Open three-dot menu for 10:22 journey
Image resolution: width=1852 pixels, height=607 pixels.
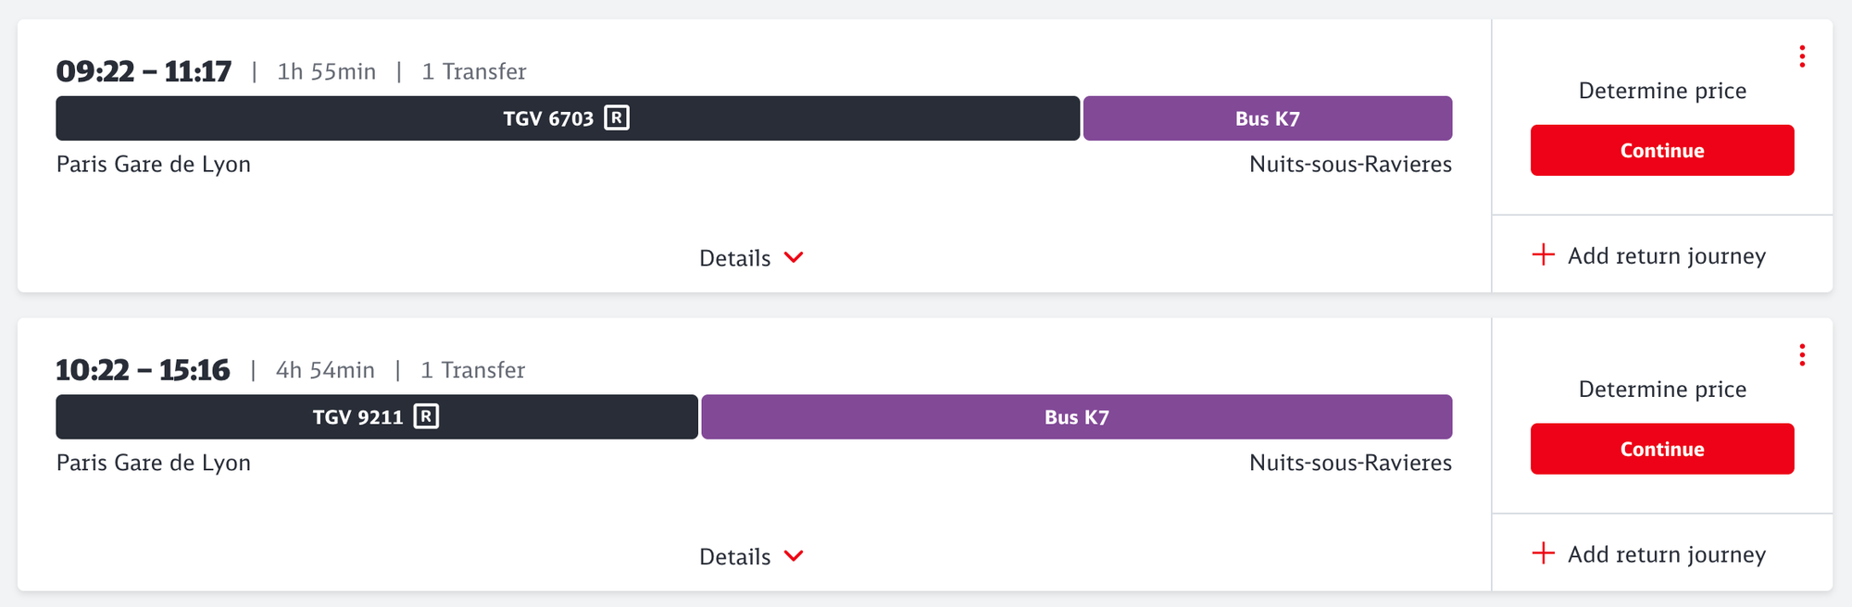(1802, 355)
